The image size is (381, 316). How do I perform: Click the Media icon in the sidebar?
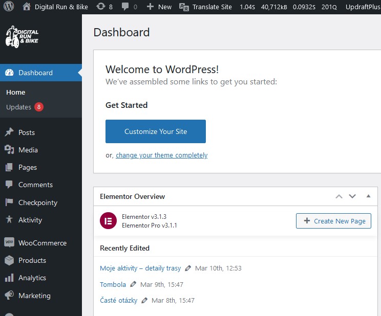(9, 150)
